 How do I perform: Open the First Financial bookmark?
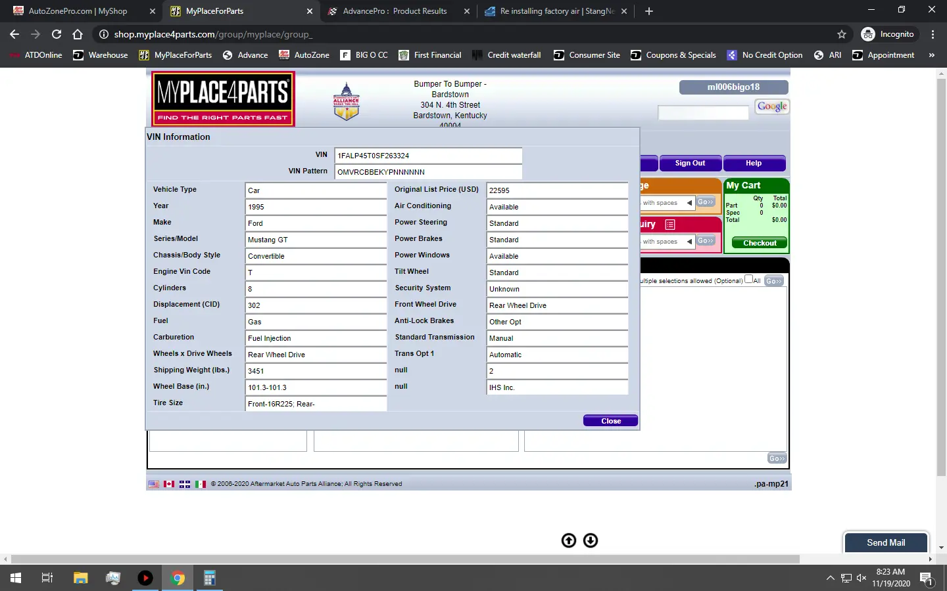pos(430,55)
